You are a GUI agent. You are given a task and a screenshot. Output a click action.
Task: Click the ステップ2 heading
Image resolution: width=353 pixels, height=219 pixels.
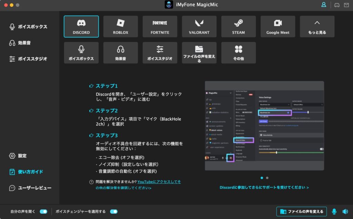pos(107,111)
